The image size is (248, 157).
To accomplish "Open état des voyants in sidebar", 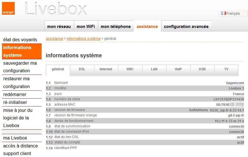I will point(20,40).
